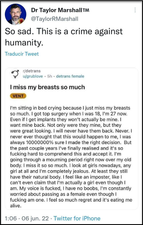The image size is (143, 225).
Task: Click the tweet text So sad
Action: [x=64, y=37]
